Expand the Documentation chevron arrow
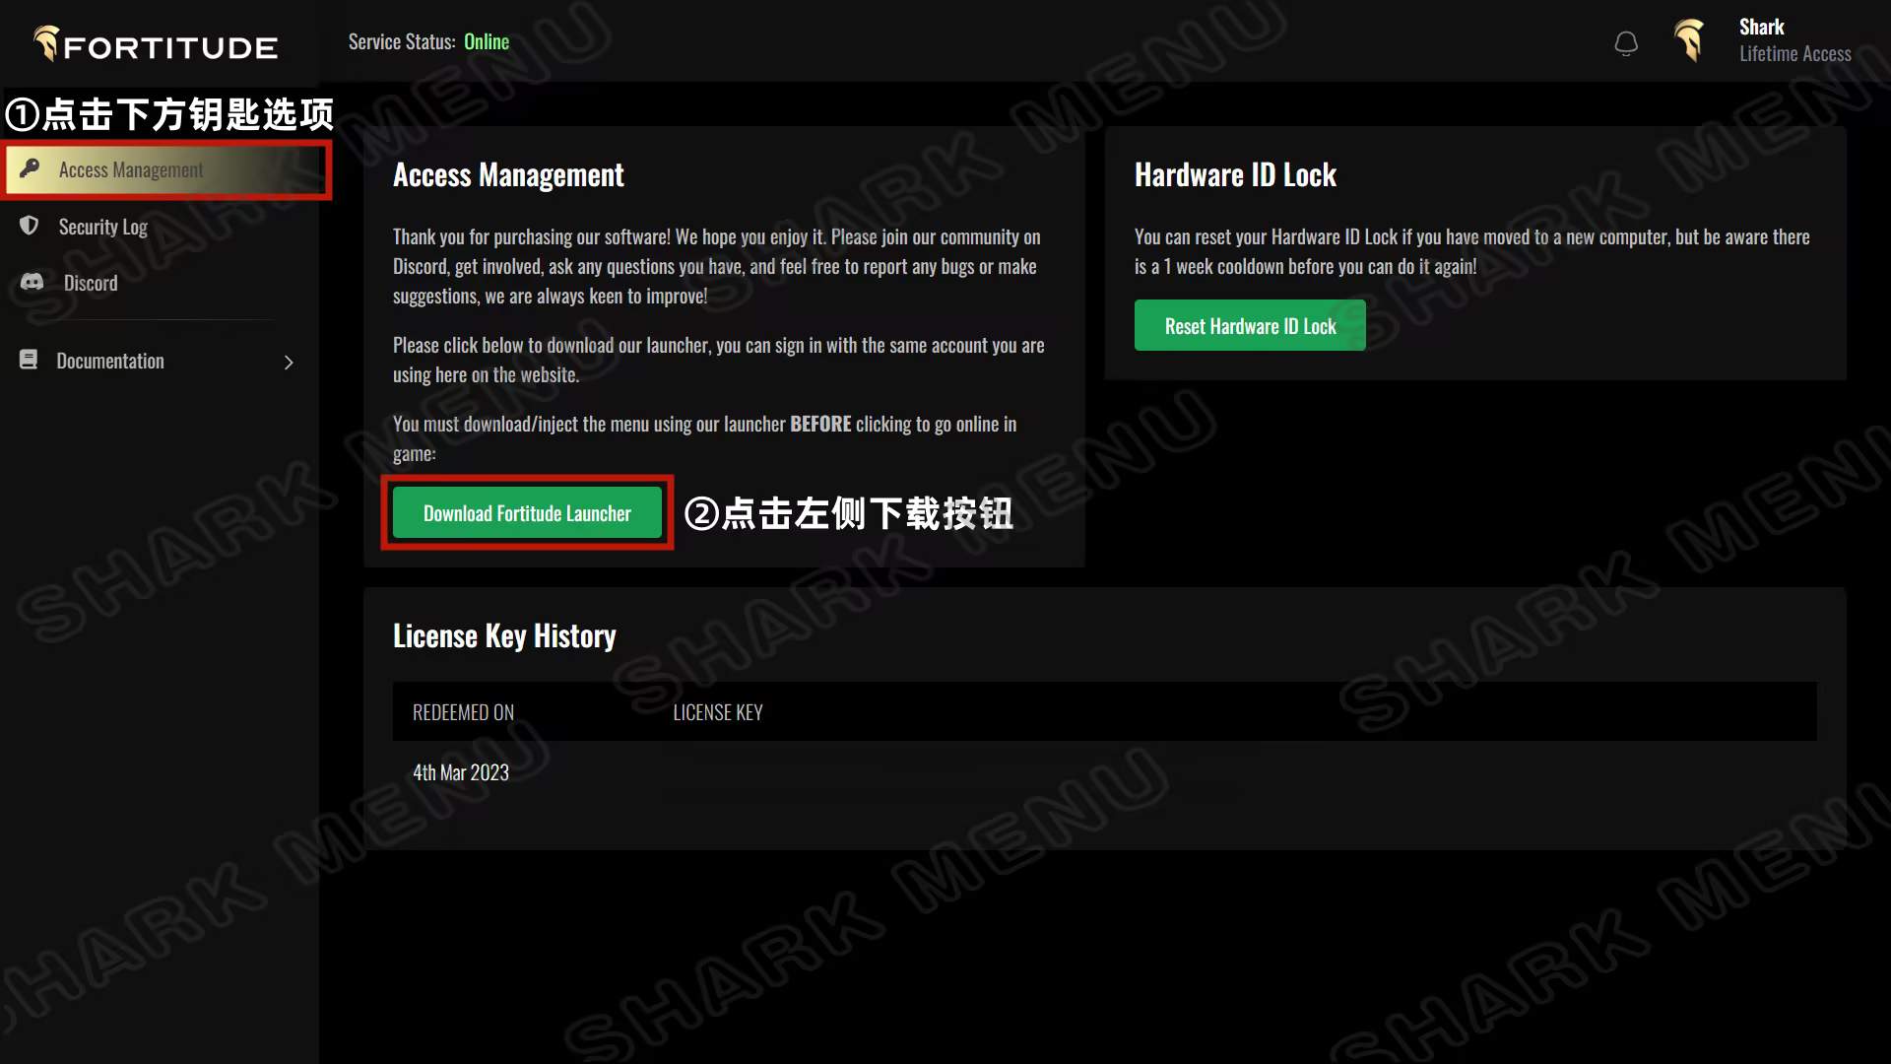The image size is (1891, 1064). pos(289,363)
